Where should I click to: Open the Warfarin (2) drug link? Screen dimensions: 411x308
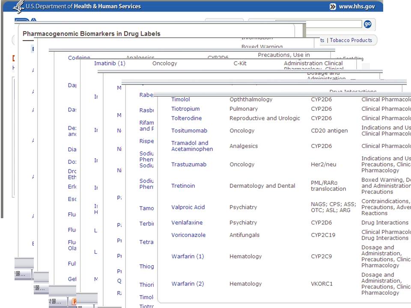tap(188, 284)
